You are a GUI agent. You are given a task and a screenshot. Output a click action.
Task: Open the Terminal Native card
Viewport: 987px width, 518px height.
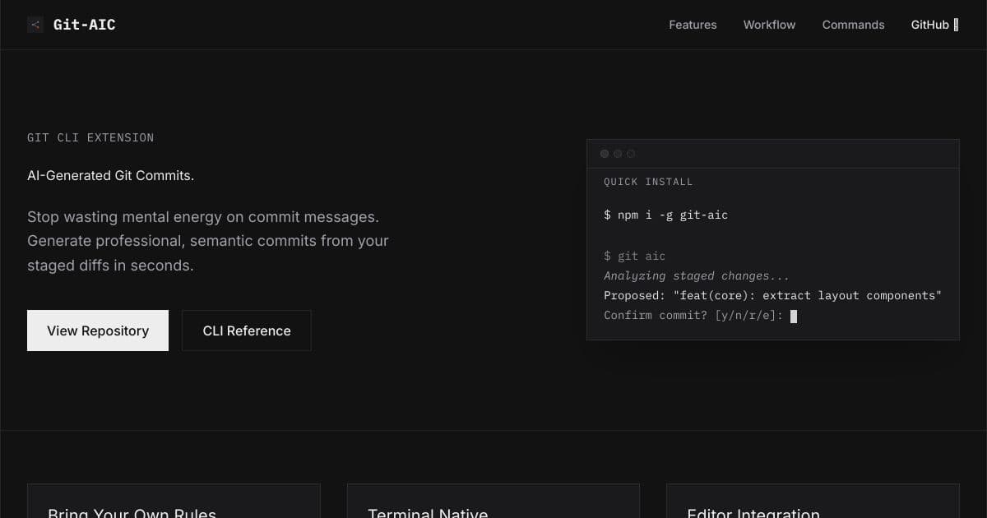point(493,501)
